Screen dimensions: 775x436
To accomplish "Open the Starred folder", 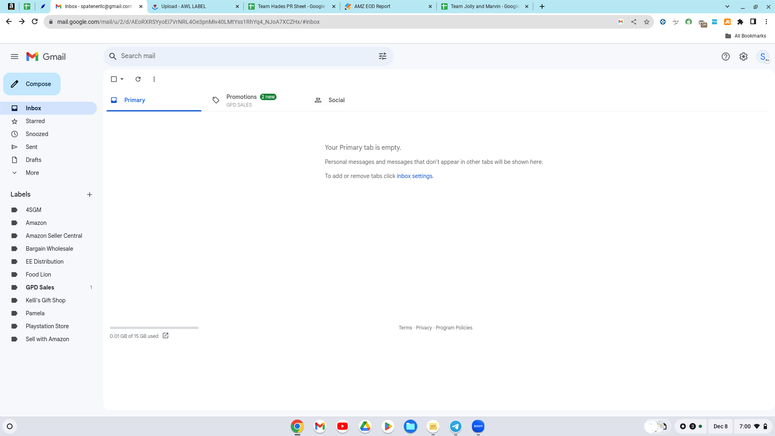I will click(x=48, y=121).
